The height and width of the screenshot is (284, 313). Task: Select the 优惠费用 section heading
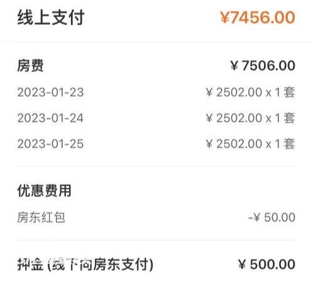(x=44, y=191)
